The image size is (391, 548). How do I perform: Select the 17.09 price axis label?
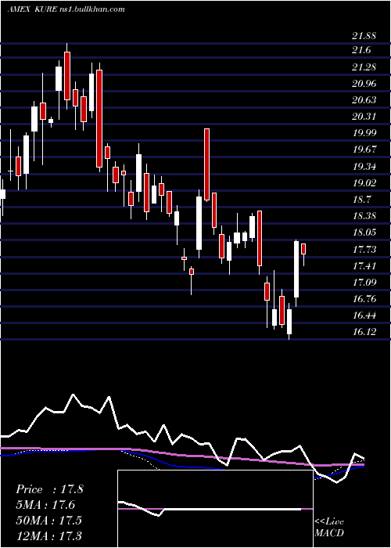click(364, 282)
